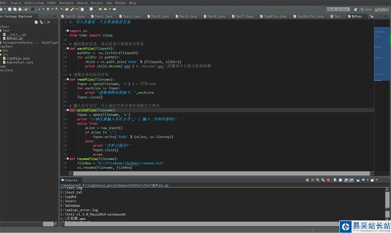Screen dimensions: 391x233
Task: Click the Open Type folder icon
Action: [67, 9]
